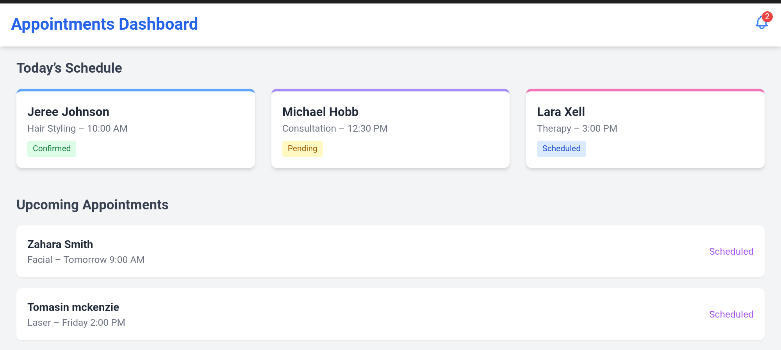This screenshot has width=781, height=350.
Task: Click the Hair Styling 10:00 AM details
Action: point(77,129)
